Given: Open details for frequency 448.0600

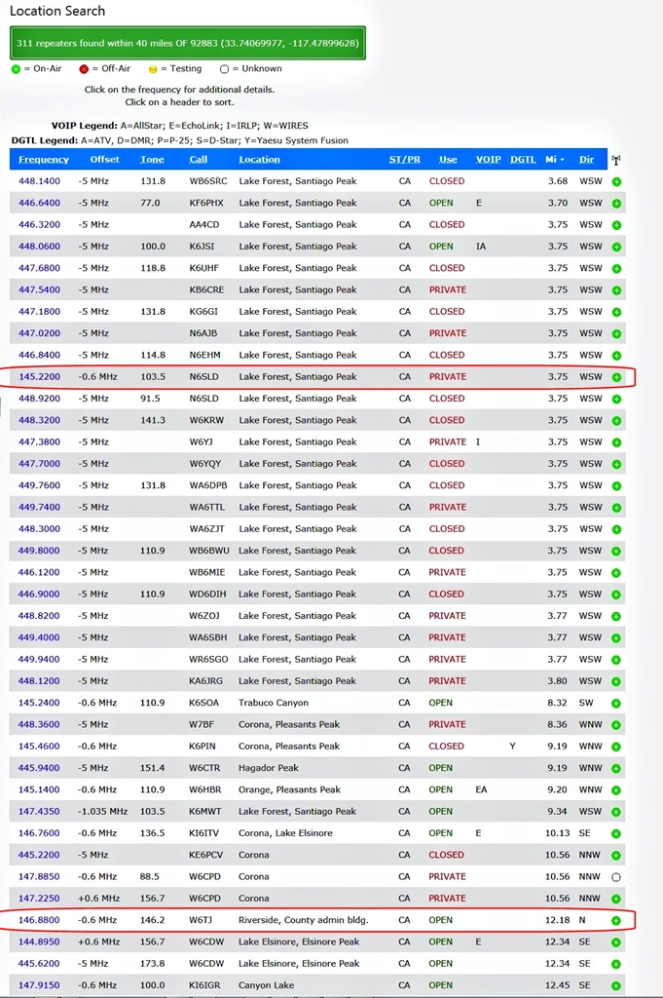Looking at the screenshot, I should click(39, 247).
